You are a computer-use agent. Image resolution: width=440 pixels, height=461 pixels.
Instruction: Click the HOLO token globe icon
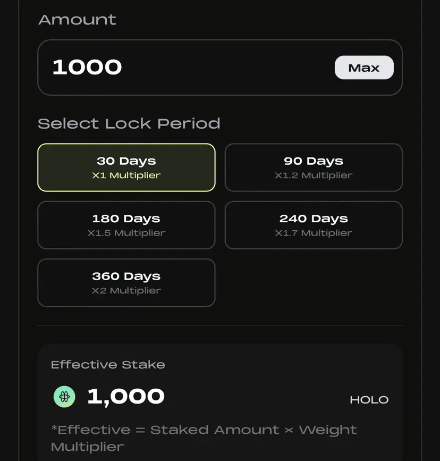tap(64, 397)
